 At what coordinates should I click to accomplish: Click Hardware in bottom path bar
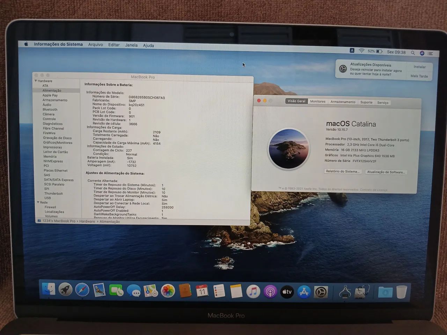[87, 221]
